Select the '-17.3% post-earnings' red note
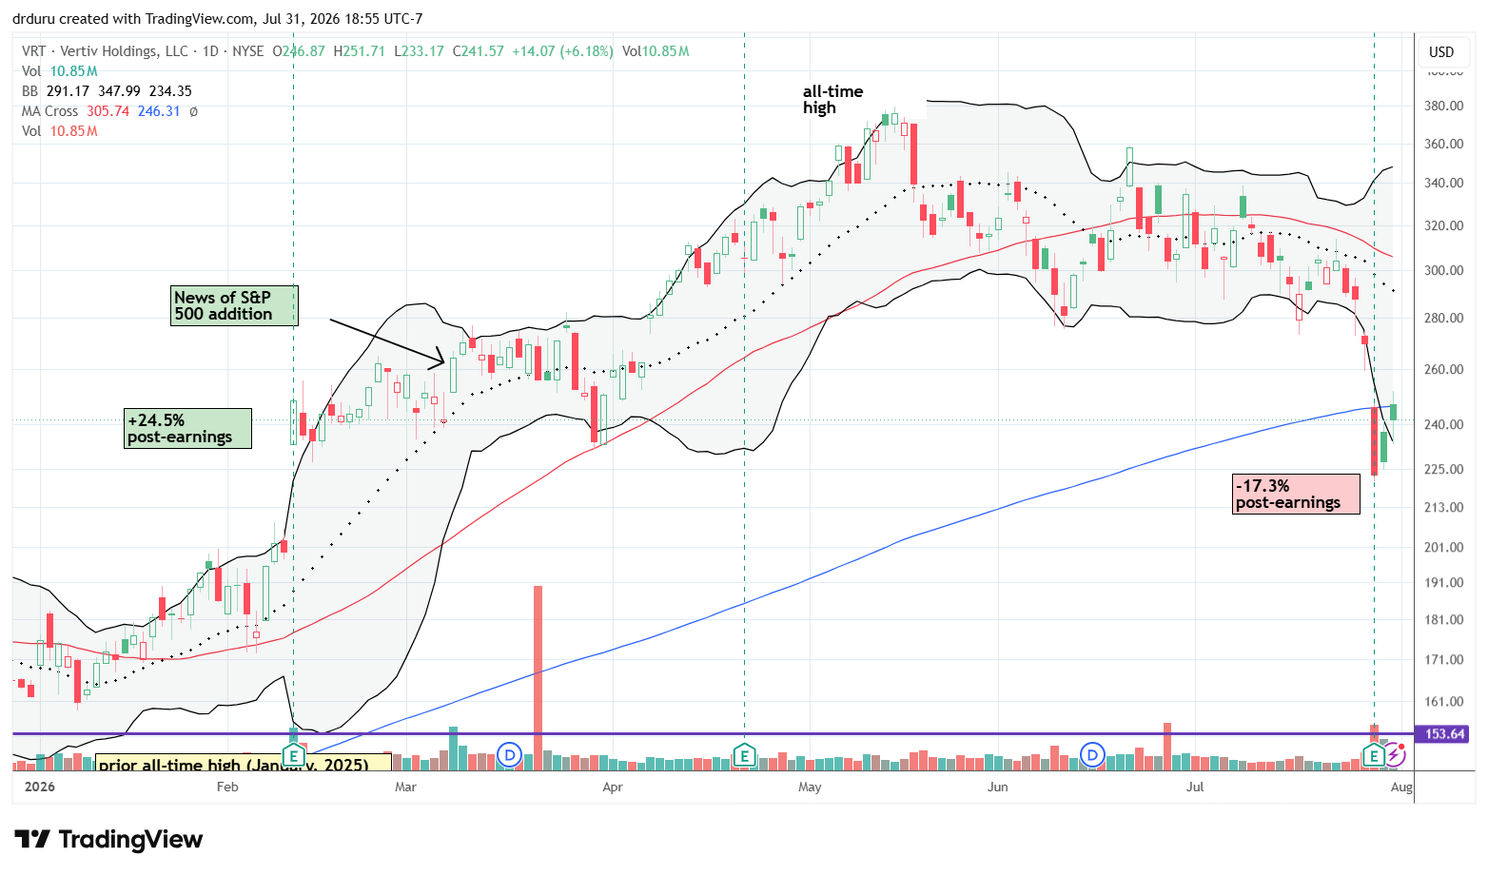Image resolution: width=1488 pixels, height=875 pixels. 1297,495
